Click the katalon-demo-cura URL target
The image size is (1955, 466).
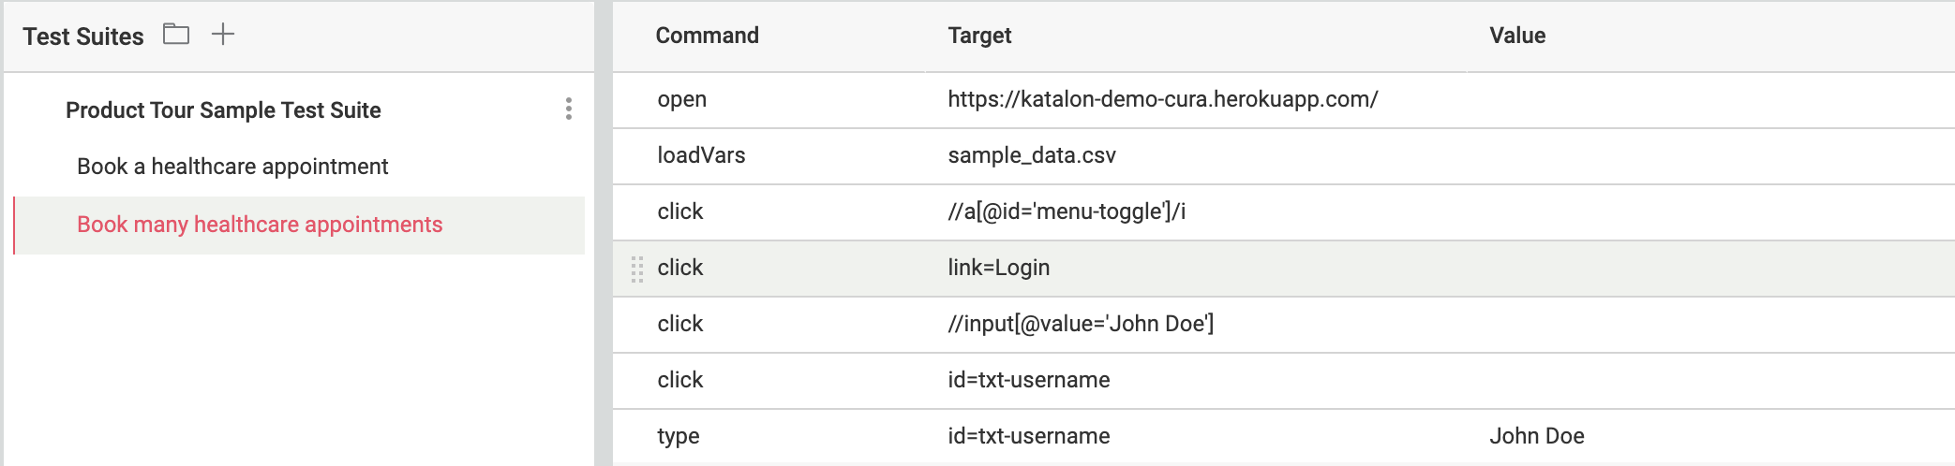[x=1162, y=99]
